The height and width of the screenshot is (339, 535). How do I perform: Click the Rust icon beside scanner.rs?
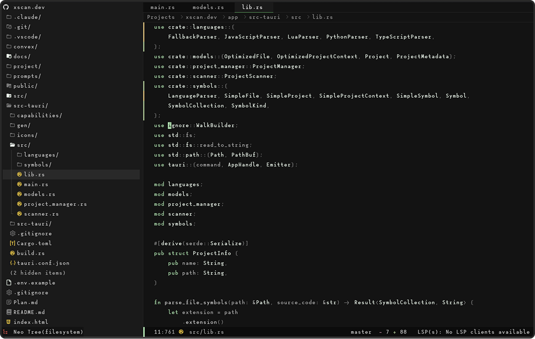point(19,214)
